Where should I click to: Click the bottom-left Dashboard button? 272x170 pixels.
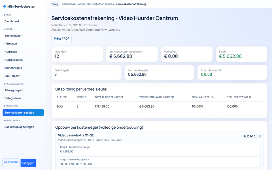point(11,162)
